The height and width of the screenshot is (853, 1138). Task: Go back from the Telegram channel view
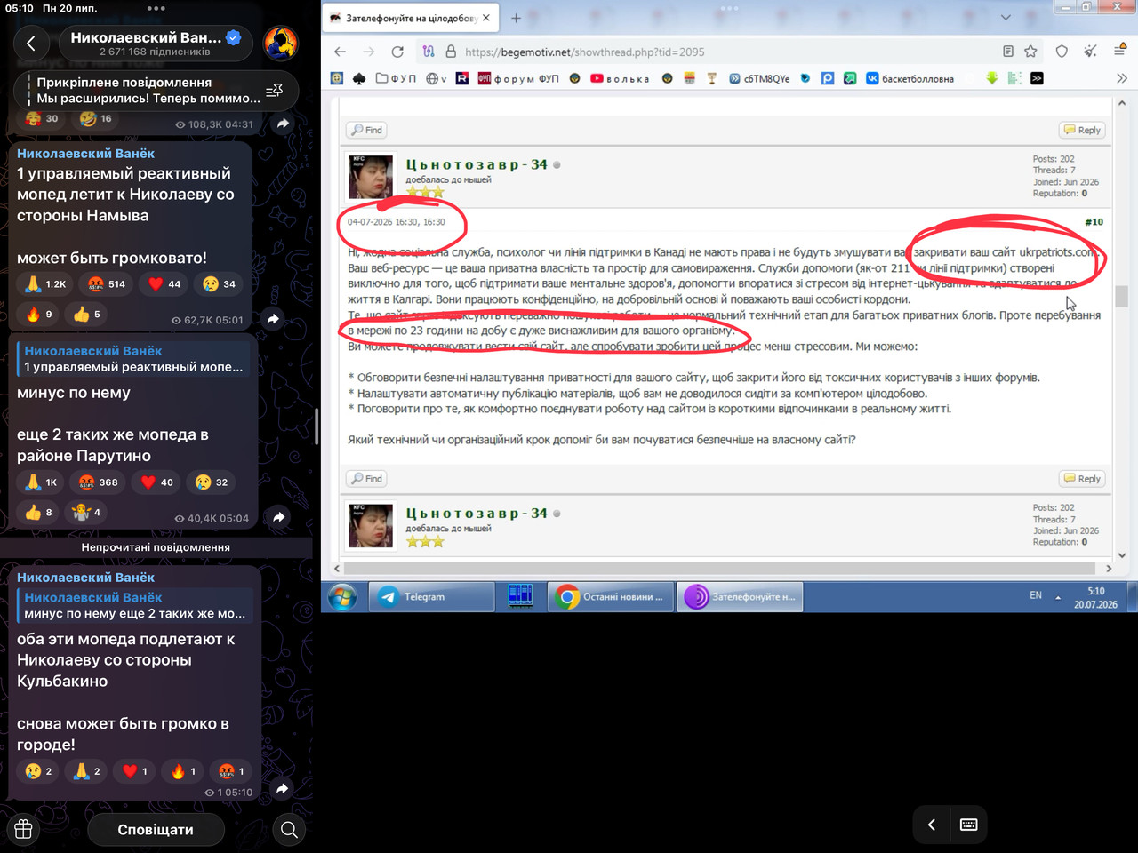click(x=31, y=43)
